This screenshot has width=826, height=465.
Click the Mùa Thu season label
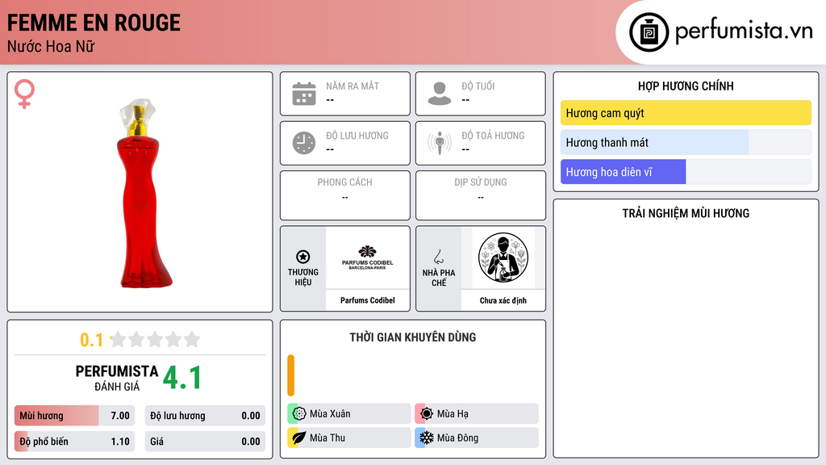click(327, 438)
